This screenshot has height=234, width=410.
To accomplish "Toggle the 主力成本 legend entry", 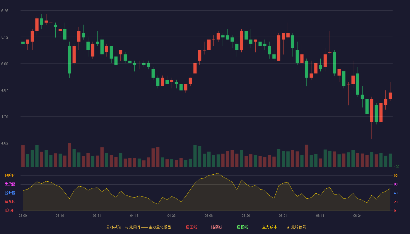I will [x=267, y=227].
